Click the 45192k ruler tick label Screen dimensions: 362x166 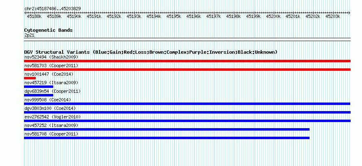(114, 16)
